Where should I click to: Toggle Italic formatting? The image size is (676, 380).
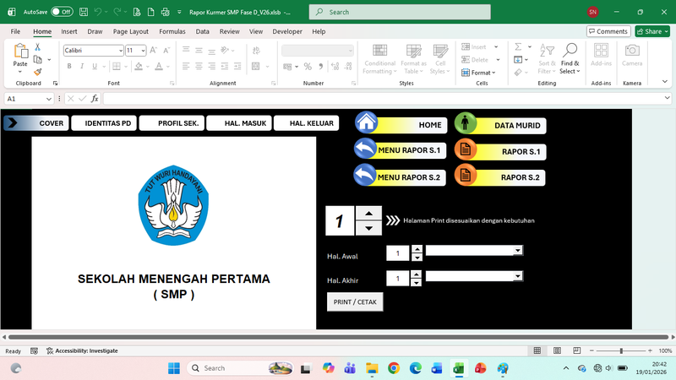coord(82,67)
